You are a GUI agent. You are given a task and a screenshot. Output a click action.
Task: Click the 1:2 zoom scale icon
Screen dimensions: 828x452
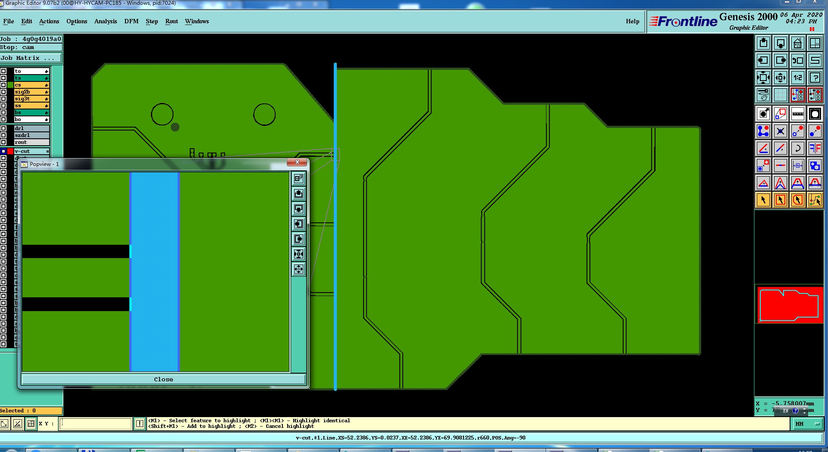[797, 78]
